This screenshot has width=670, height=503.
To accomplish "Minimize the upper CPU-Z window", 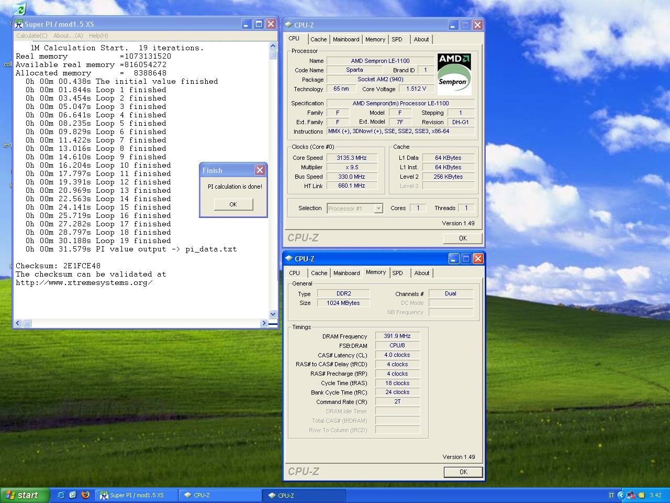I will (x=453, y=25).
